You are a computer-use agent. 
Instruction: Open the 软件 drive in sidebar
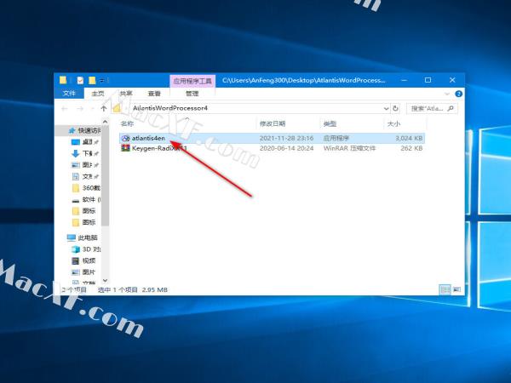[x=91, y=199]
